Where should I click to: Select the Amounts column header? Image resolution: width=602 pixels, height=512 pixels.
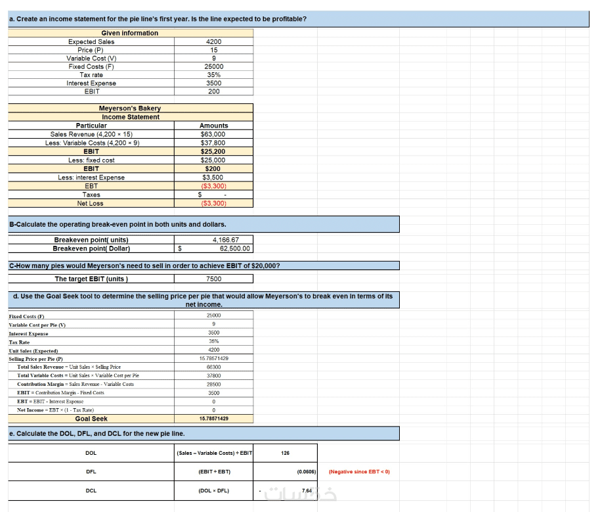[213, 126]
